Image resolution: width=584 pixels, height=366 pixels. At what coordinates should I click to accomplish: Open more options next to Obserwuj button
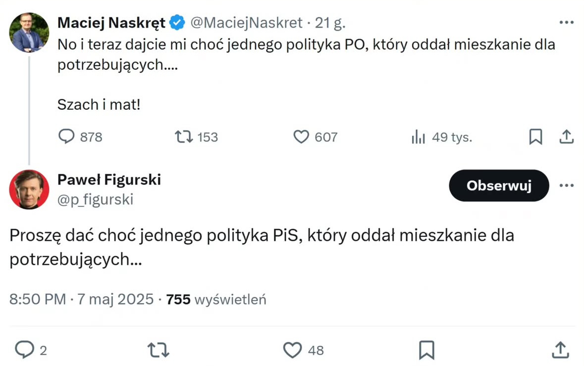click(x=566, y=185)
